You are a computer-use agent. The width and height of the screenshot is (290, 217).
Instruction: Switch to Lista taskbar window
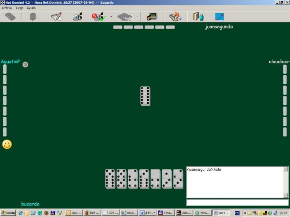pyautogui.click(x=129, y=213)
